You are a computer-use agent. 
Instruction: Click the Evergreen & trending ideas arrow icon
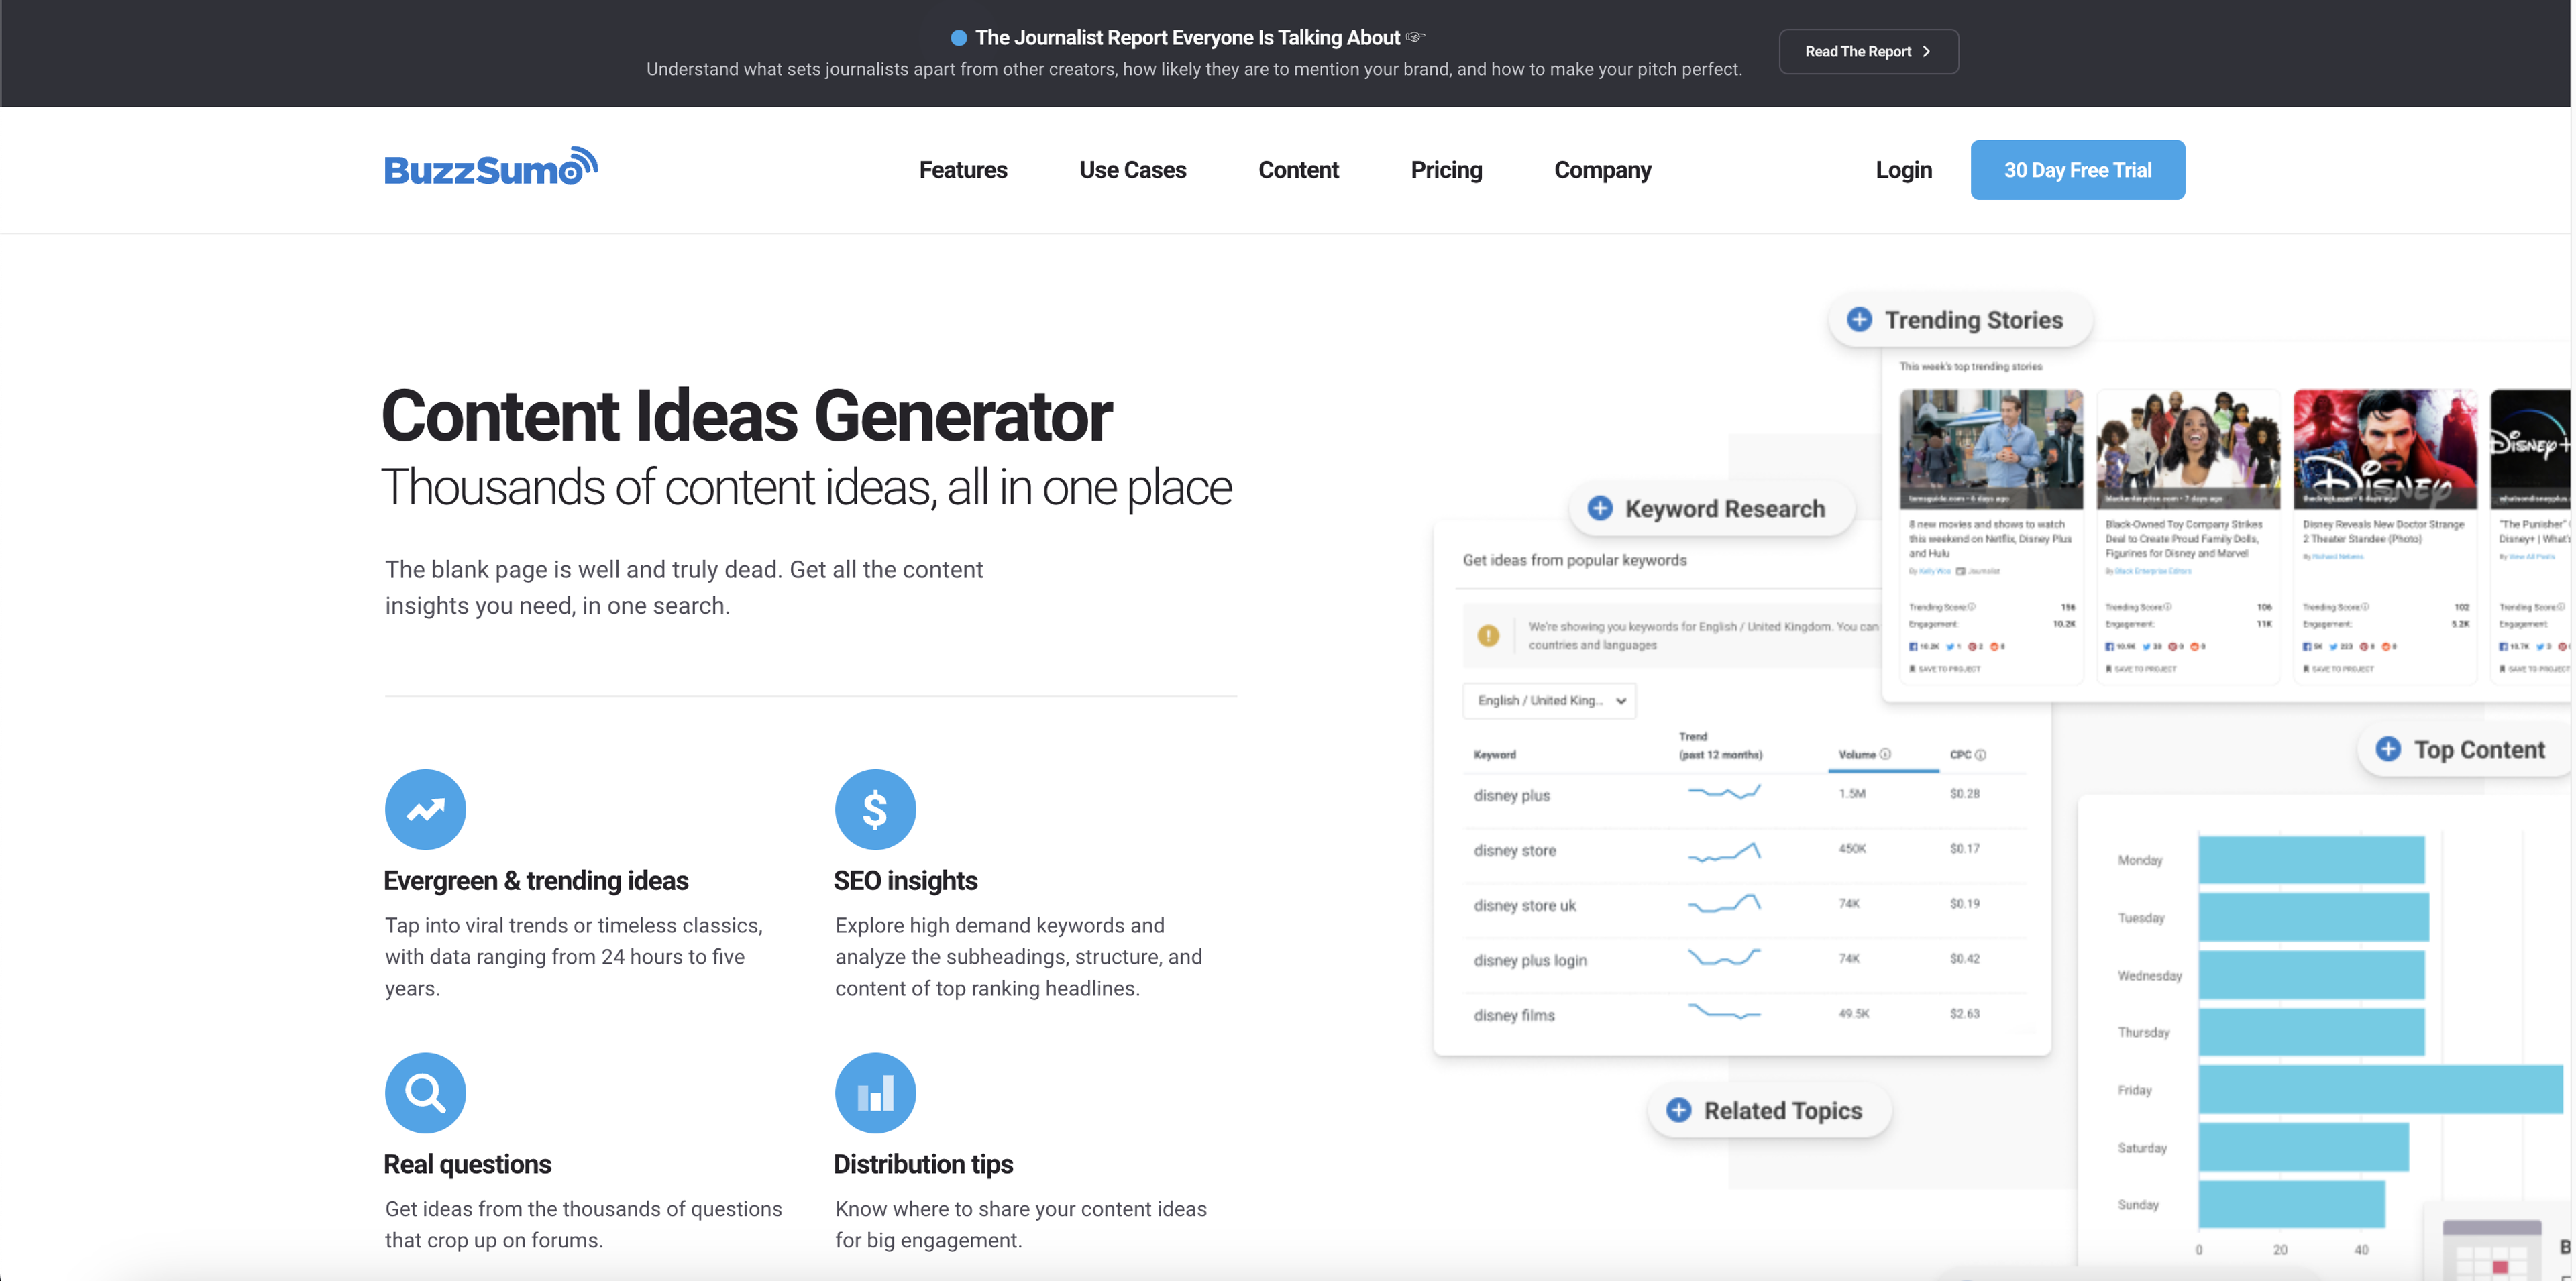(425, 809)
